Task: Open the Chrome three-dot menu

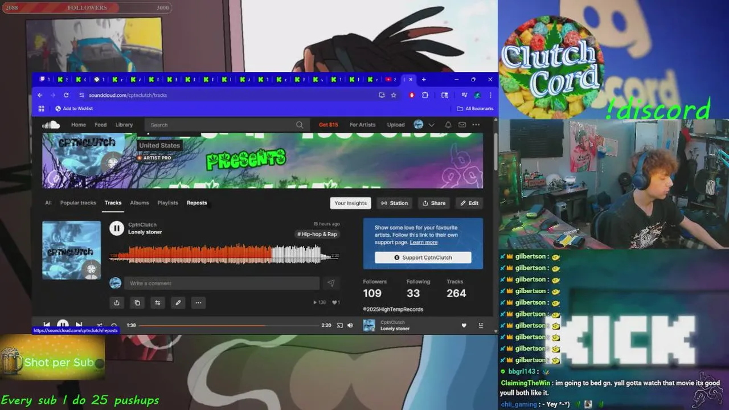Action: tap(490, 95)
